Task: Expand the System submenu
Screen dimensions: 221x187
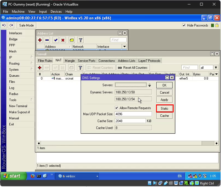Action: click(x=32, y=69)
